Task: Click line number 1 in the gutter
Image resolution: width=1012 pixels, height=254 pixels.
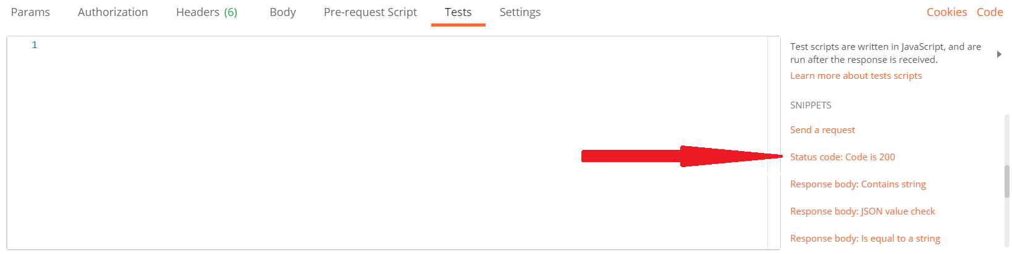Action: coord(35,45)
